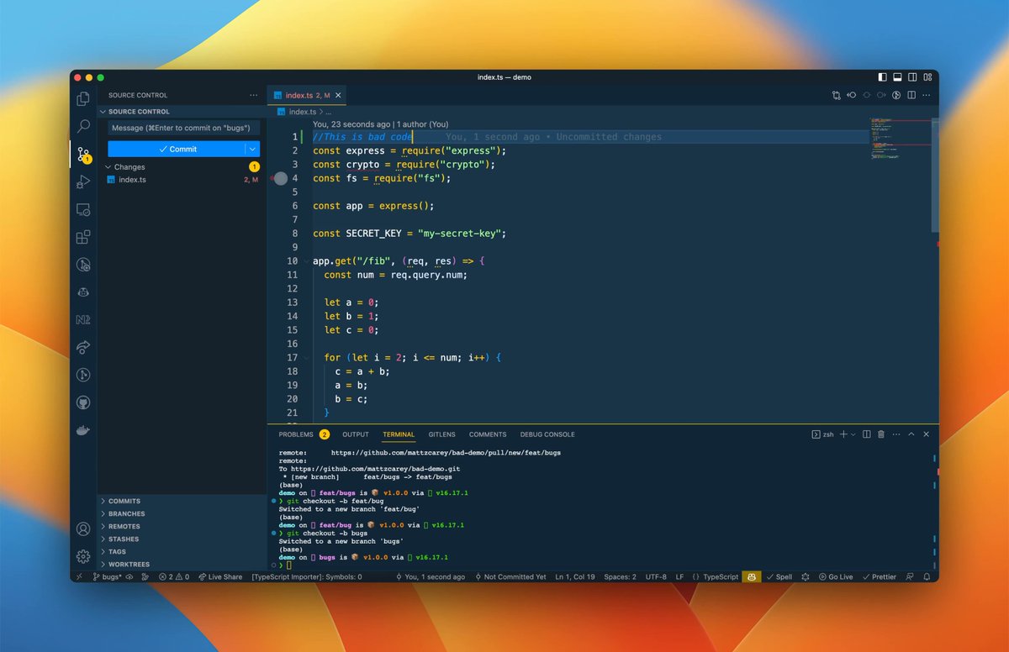
Task: Open the Commit button dropdown arrow
Action: click(252, 149)
